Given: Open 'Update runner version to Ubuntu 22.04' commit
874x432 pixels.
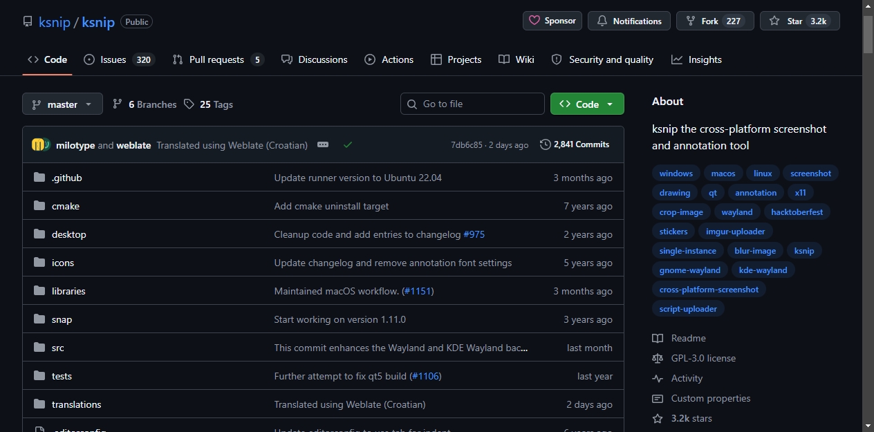Looking at the screenshot, I should tap(358, 178).
